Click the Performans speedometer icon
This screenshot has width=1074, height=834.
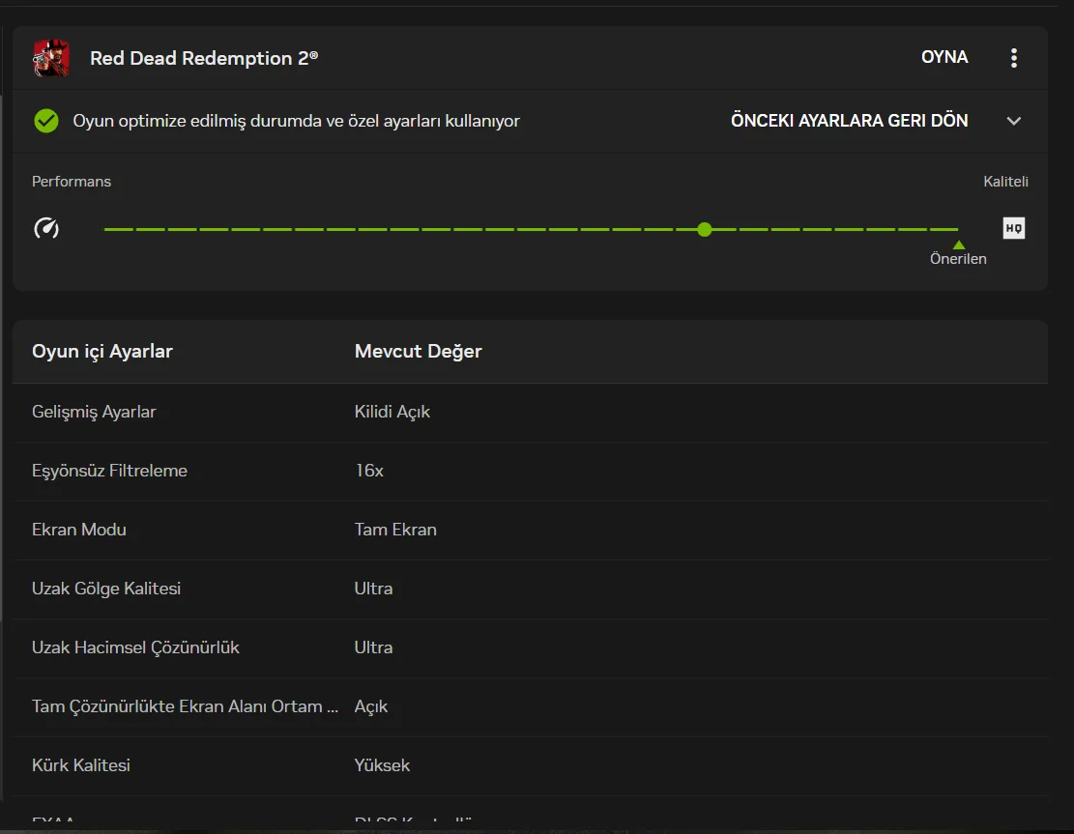(x=46, y=229)
